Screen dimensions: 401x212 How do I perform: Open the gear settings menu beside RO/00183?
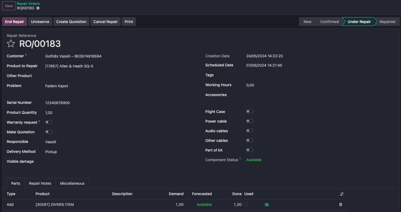pyautogui.click(x=38, y=8)
